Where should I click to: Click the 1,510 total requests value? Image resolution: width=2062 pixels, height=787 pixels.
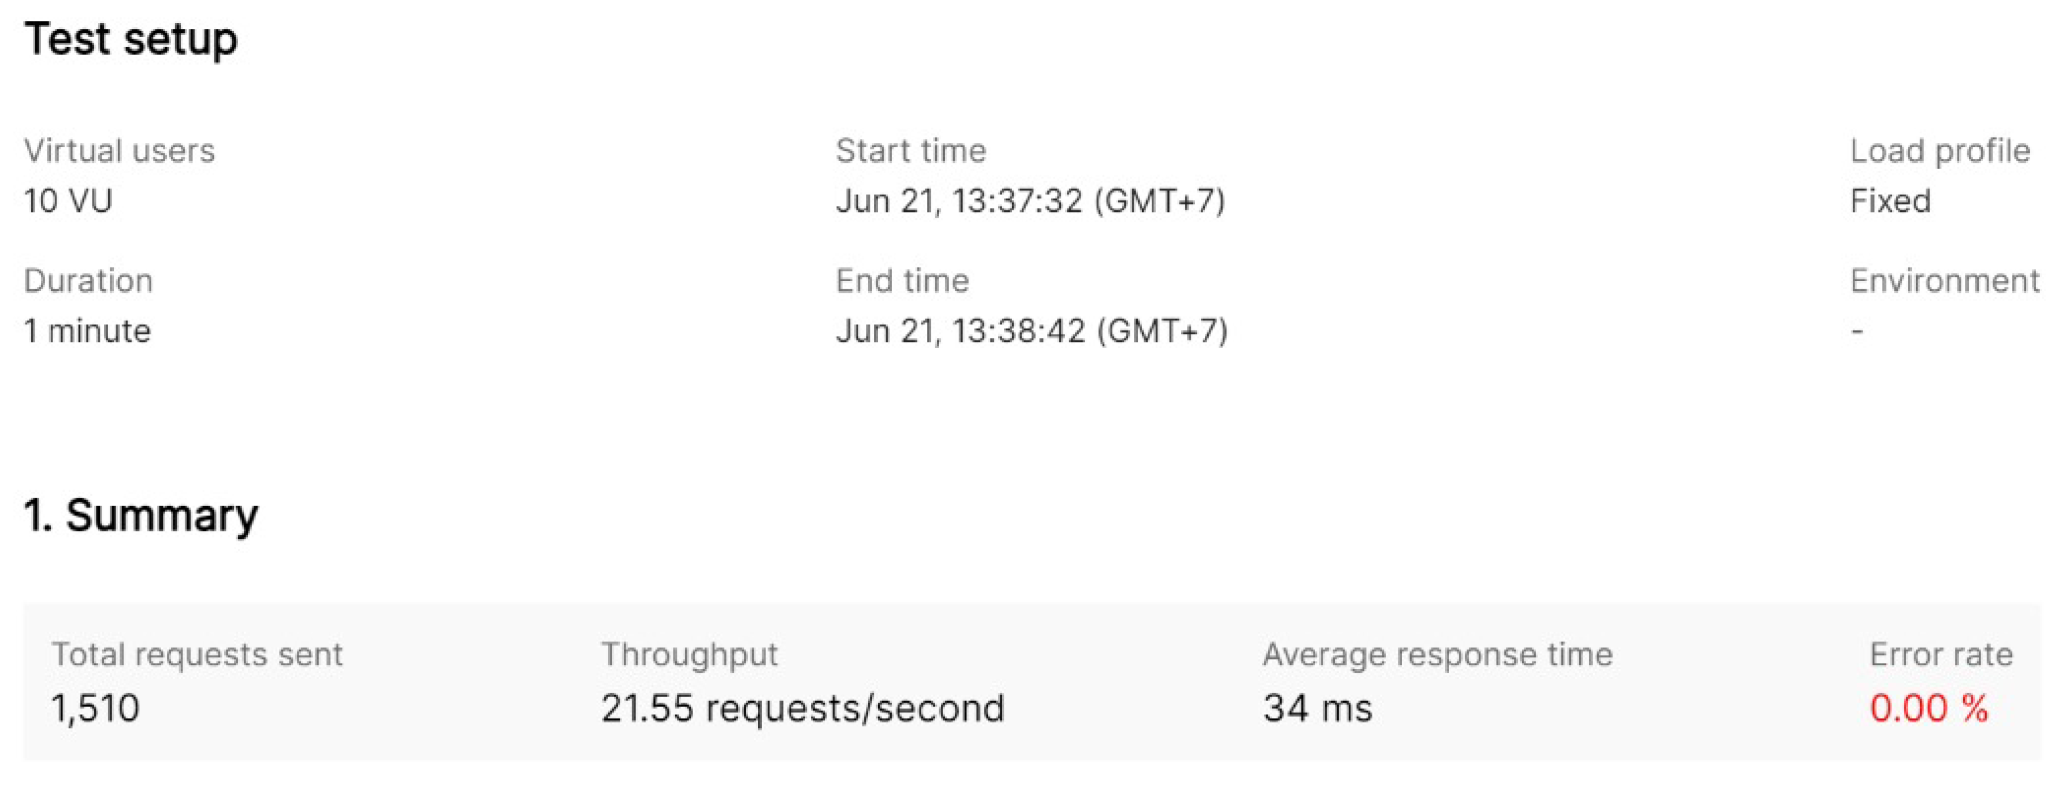tap(95, 708)
